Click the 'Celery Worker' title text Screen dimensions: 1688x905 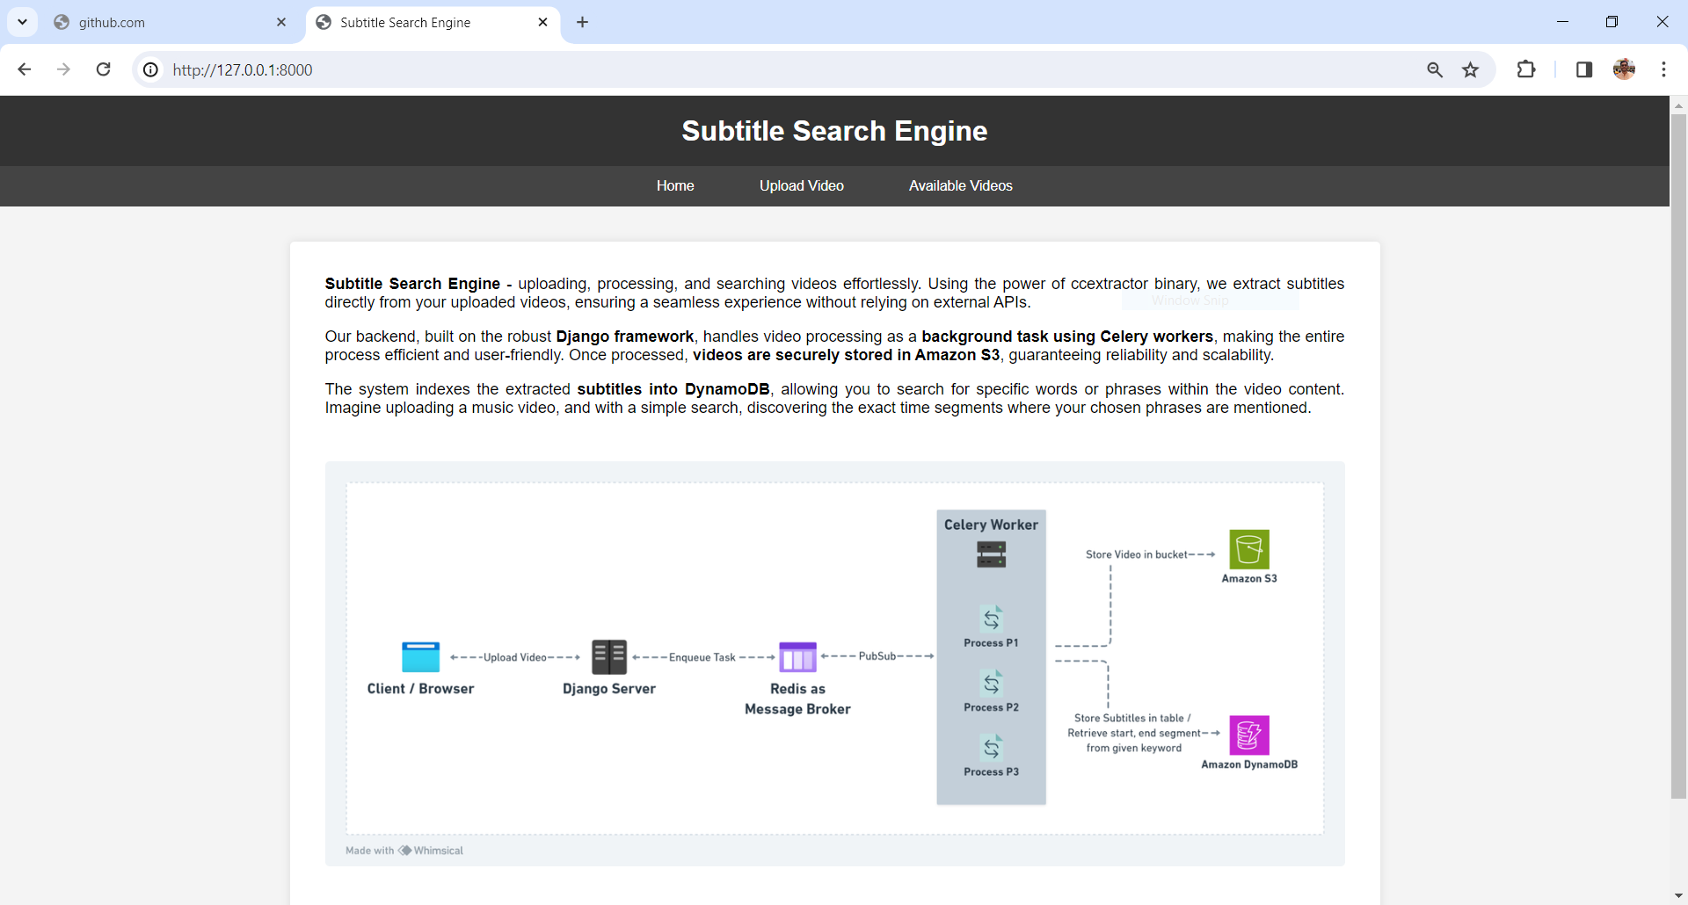[x=991, y=525]
